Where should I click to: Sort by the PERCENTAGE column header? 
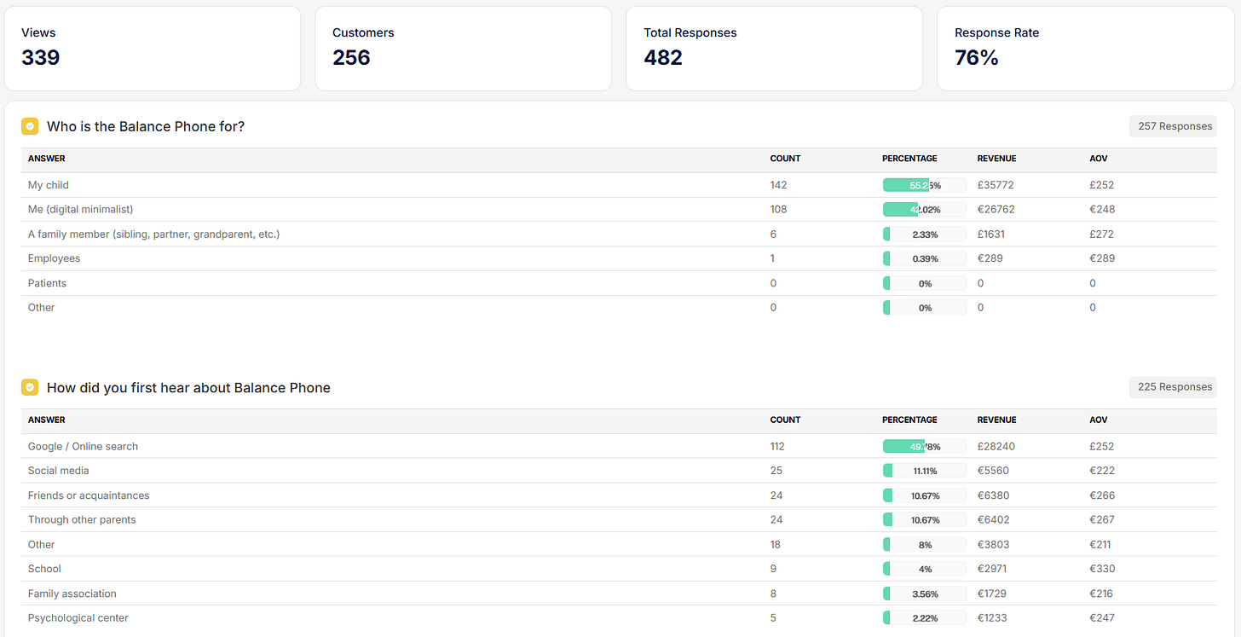coord(909,158)
